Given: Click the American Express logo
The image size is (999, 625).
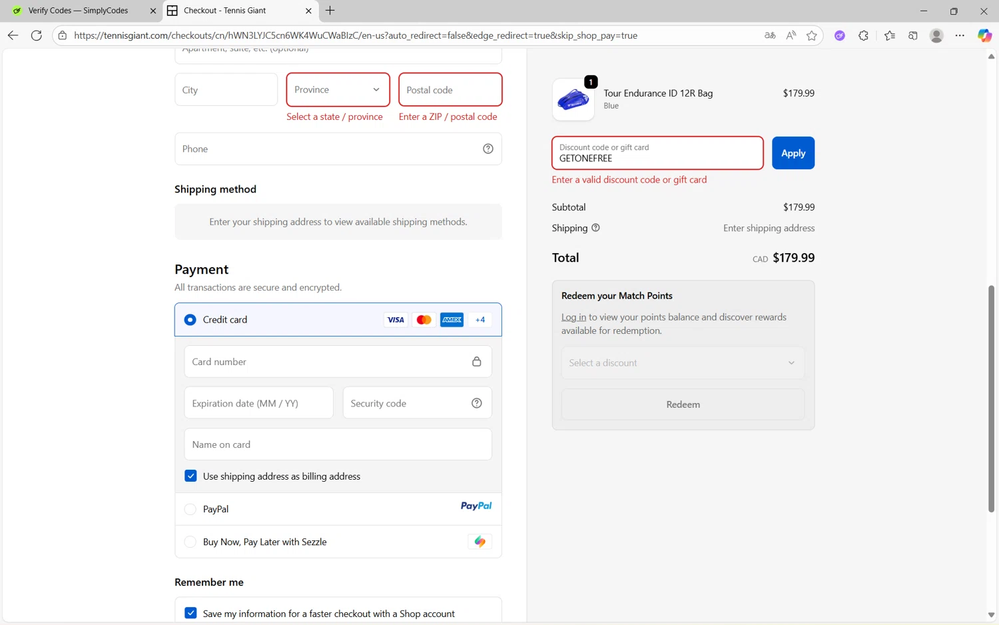Looking at the screenshot, I should (452, 320).
